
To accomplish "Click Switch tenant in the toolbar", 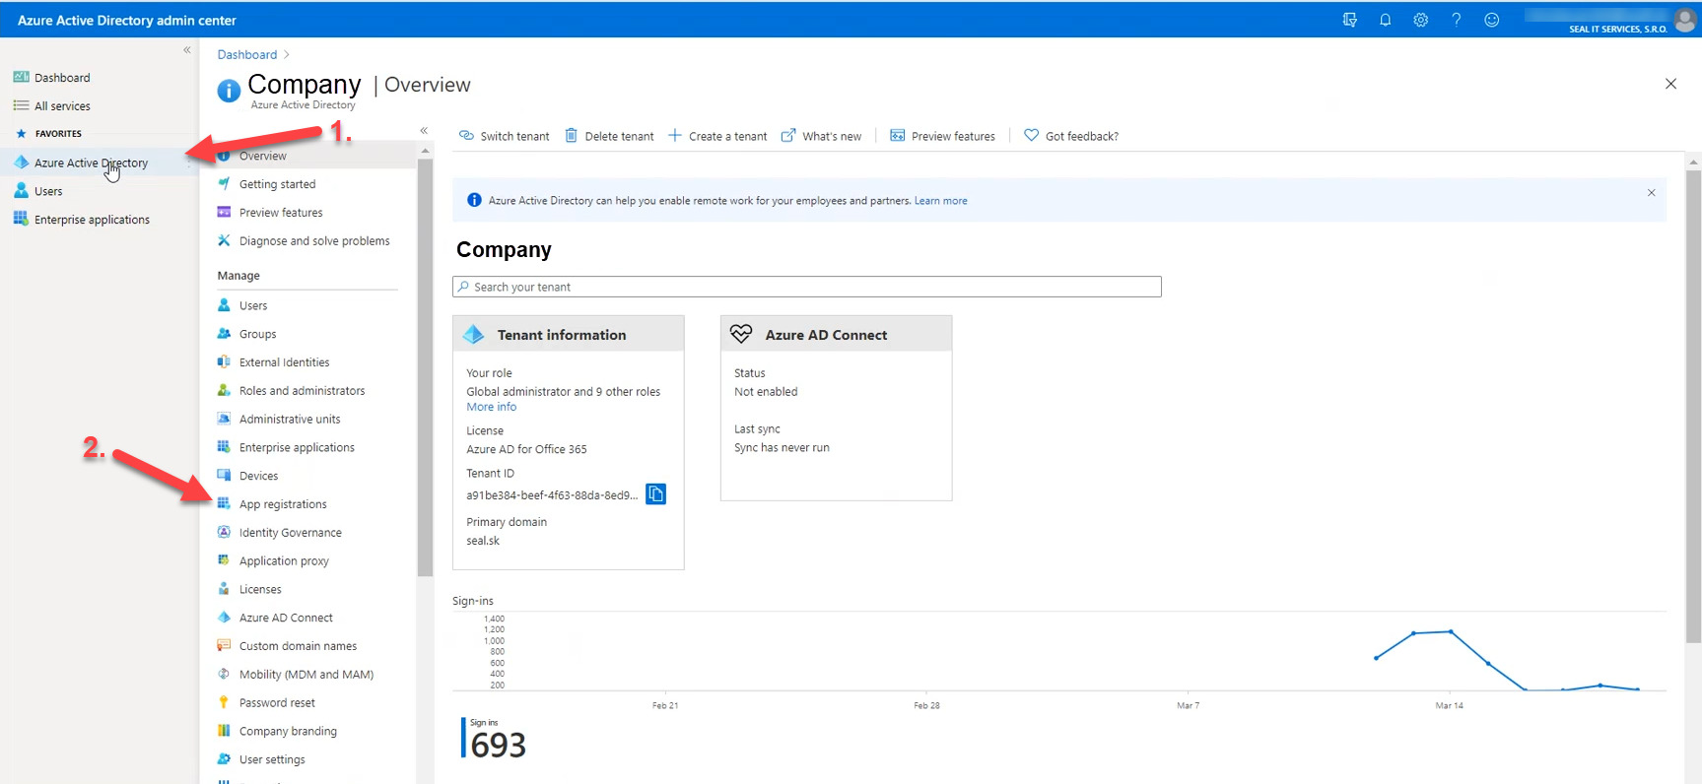I will click(505, 136).
